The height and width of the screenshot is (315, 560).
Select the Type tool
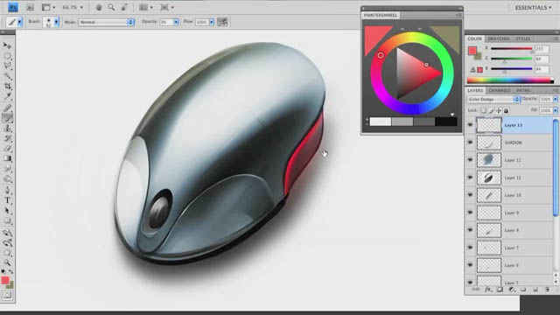(x=8, y=200)
